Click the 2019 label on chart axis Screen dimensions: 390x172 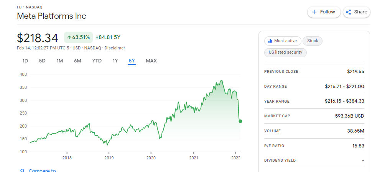coord(109,157)
